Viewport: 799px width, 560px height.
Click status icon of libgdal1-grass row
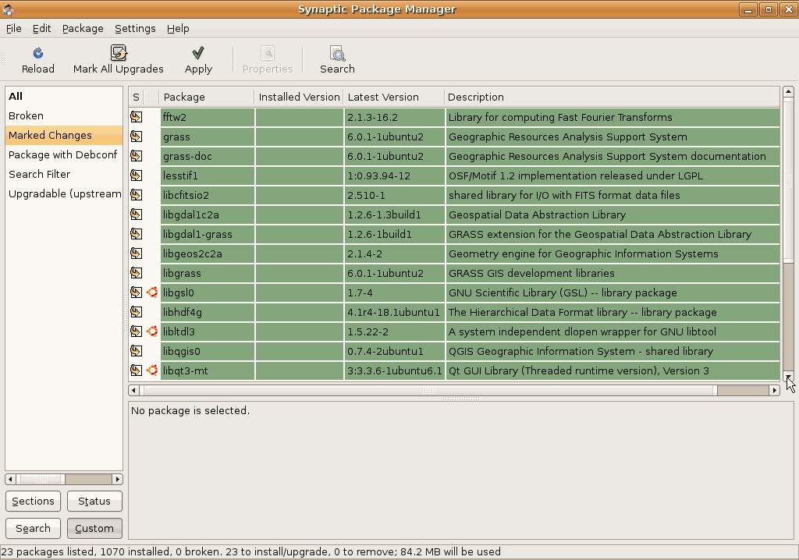[136, 235]
